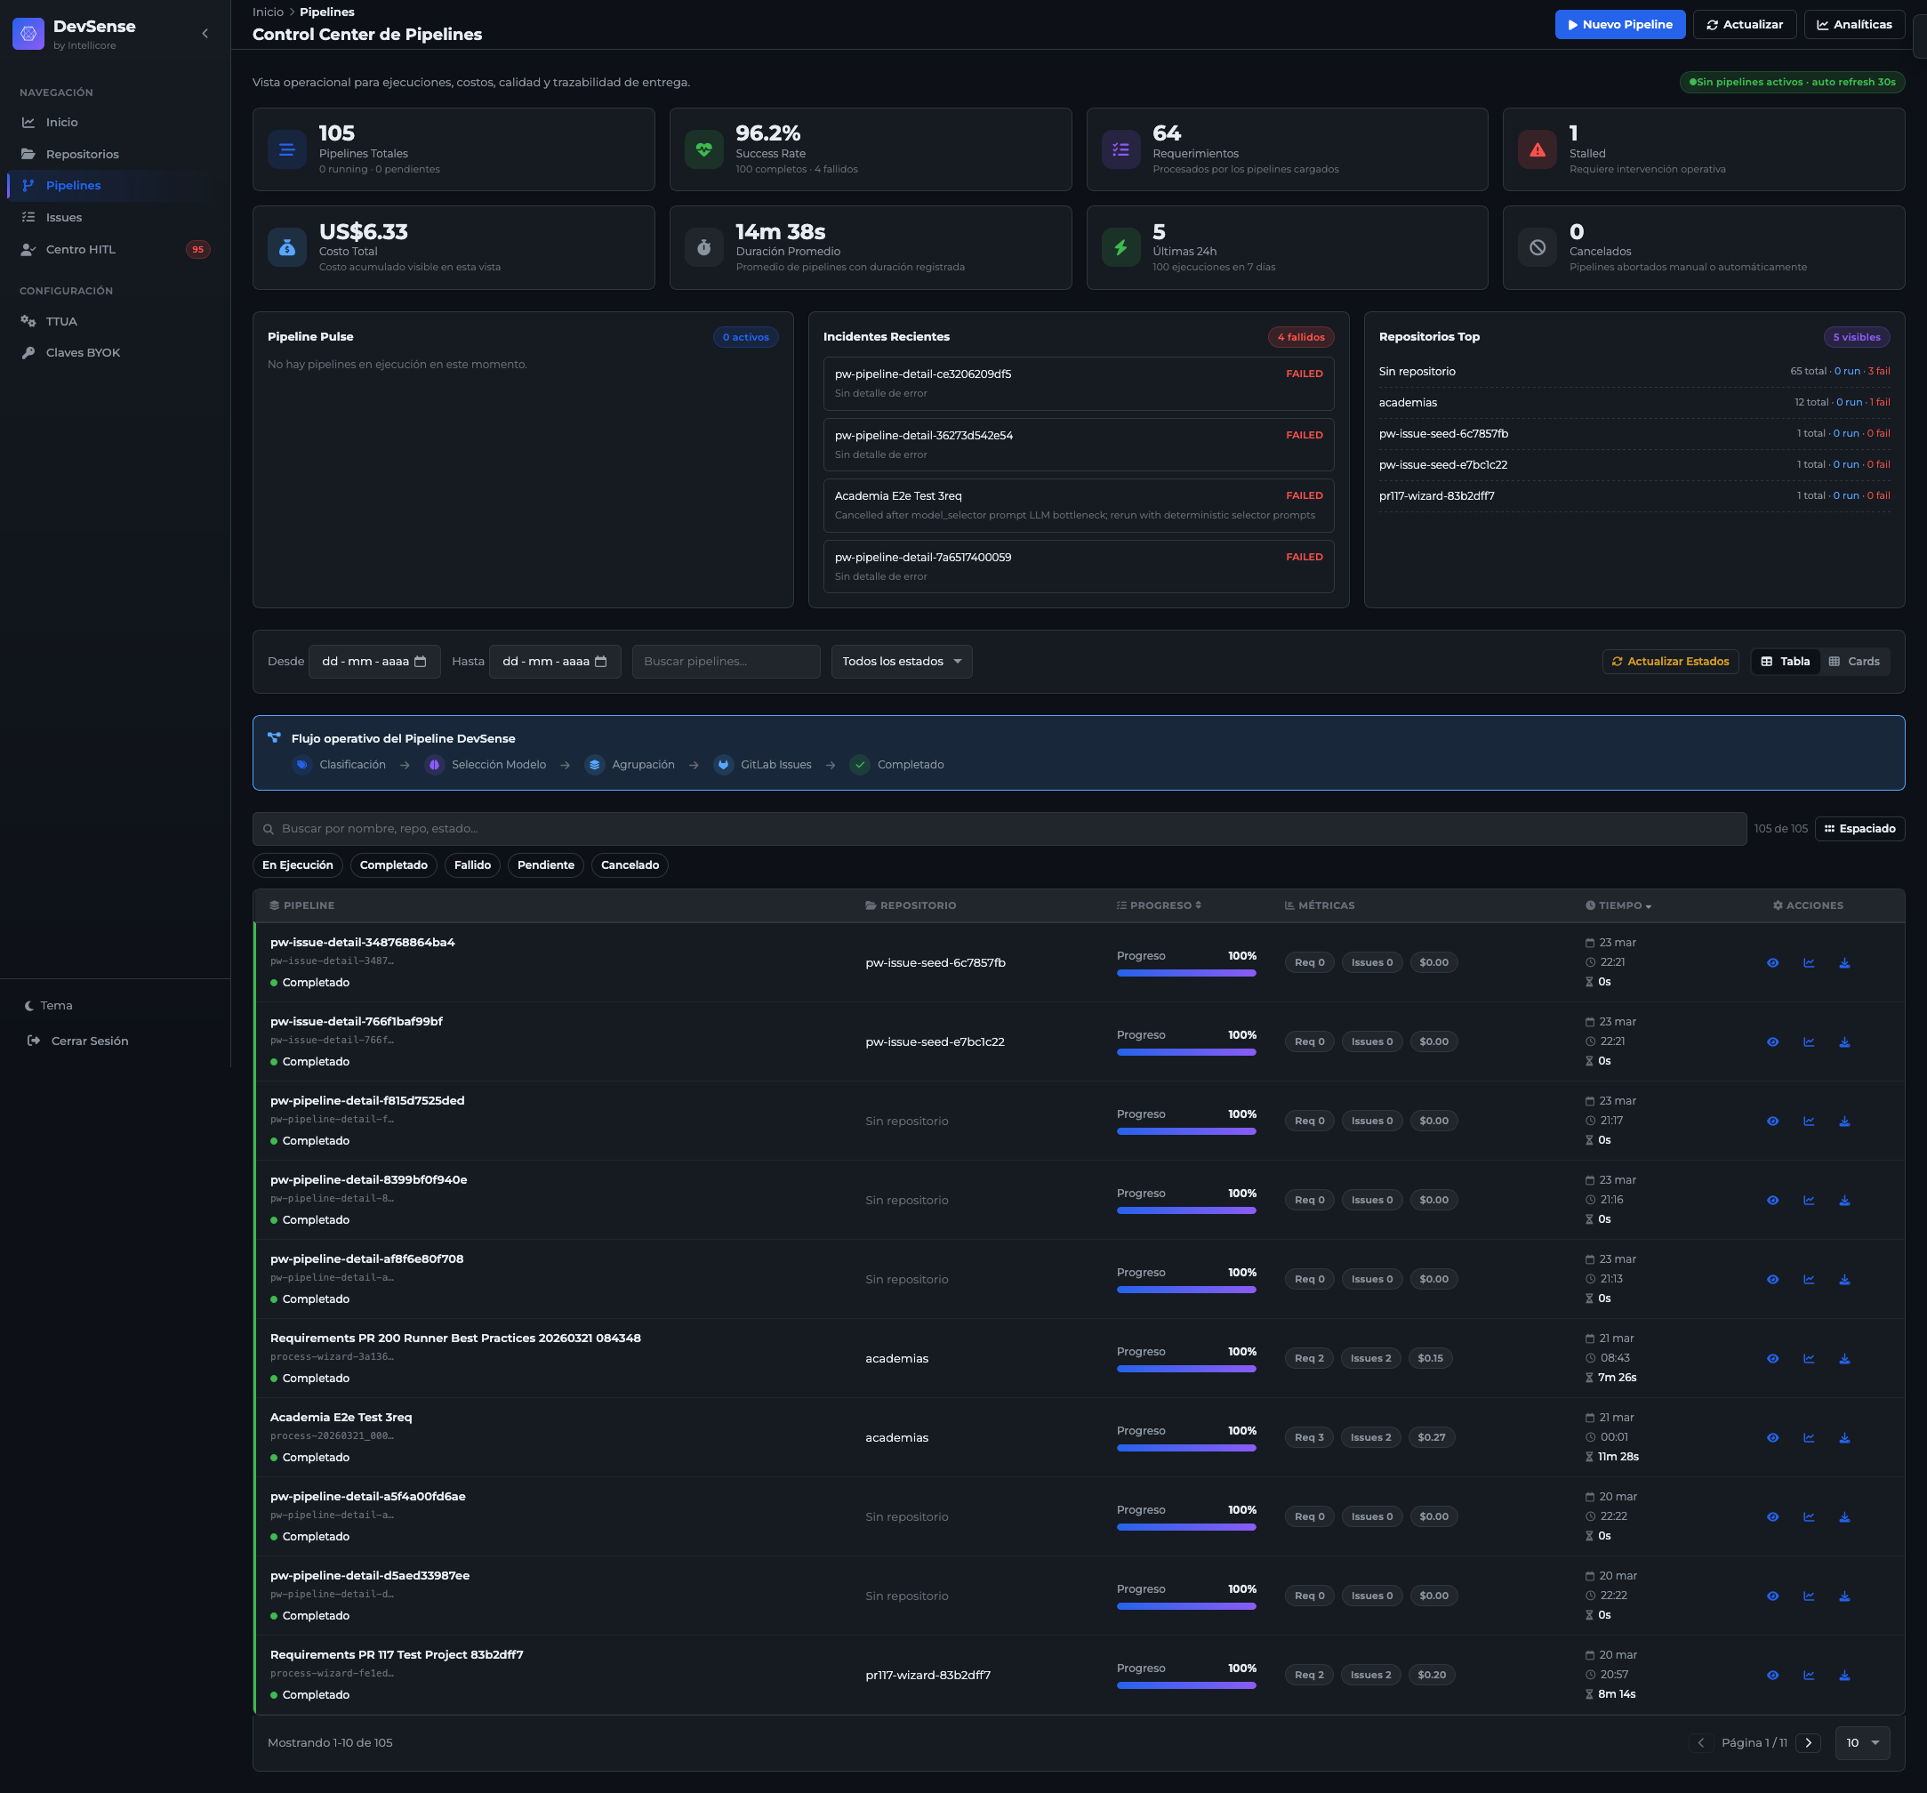Click calendar icon in Desde date field
This screenshot has width=1927, height=1793.
(x=421, y=662)
